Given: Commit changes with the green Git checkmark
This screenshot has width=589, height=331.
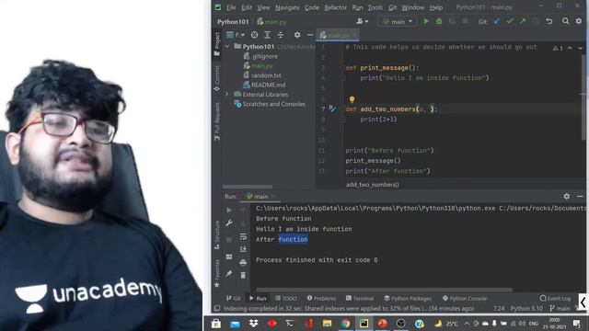Looking at the screenshot, I should (510, 21).
